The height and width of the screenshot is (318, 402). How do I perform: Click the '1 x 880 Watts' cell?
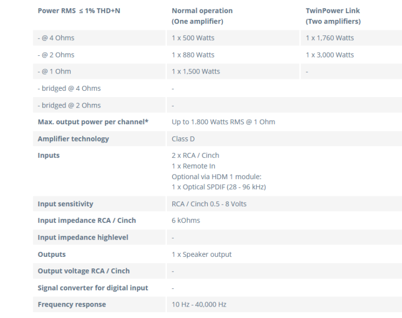coord(193,55)
